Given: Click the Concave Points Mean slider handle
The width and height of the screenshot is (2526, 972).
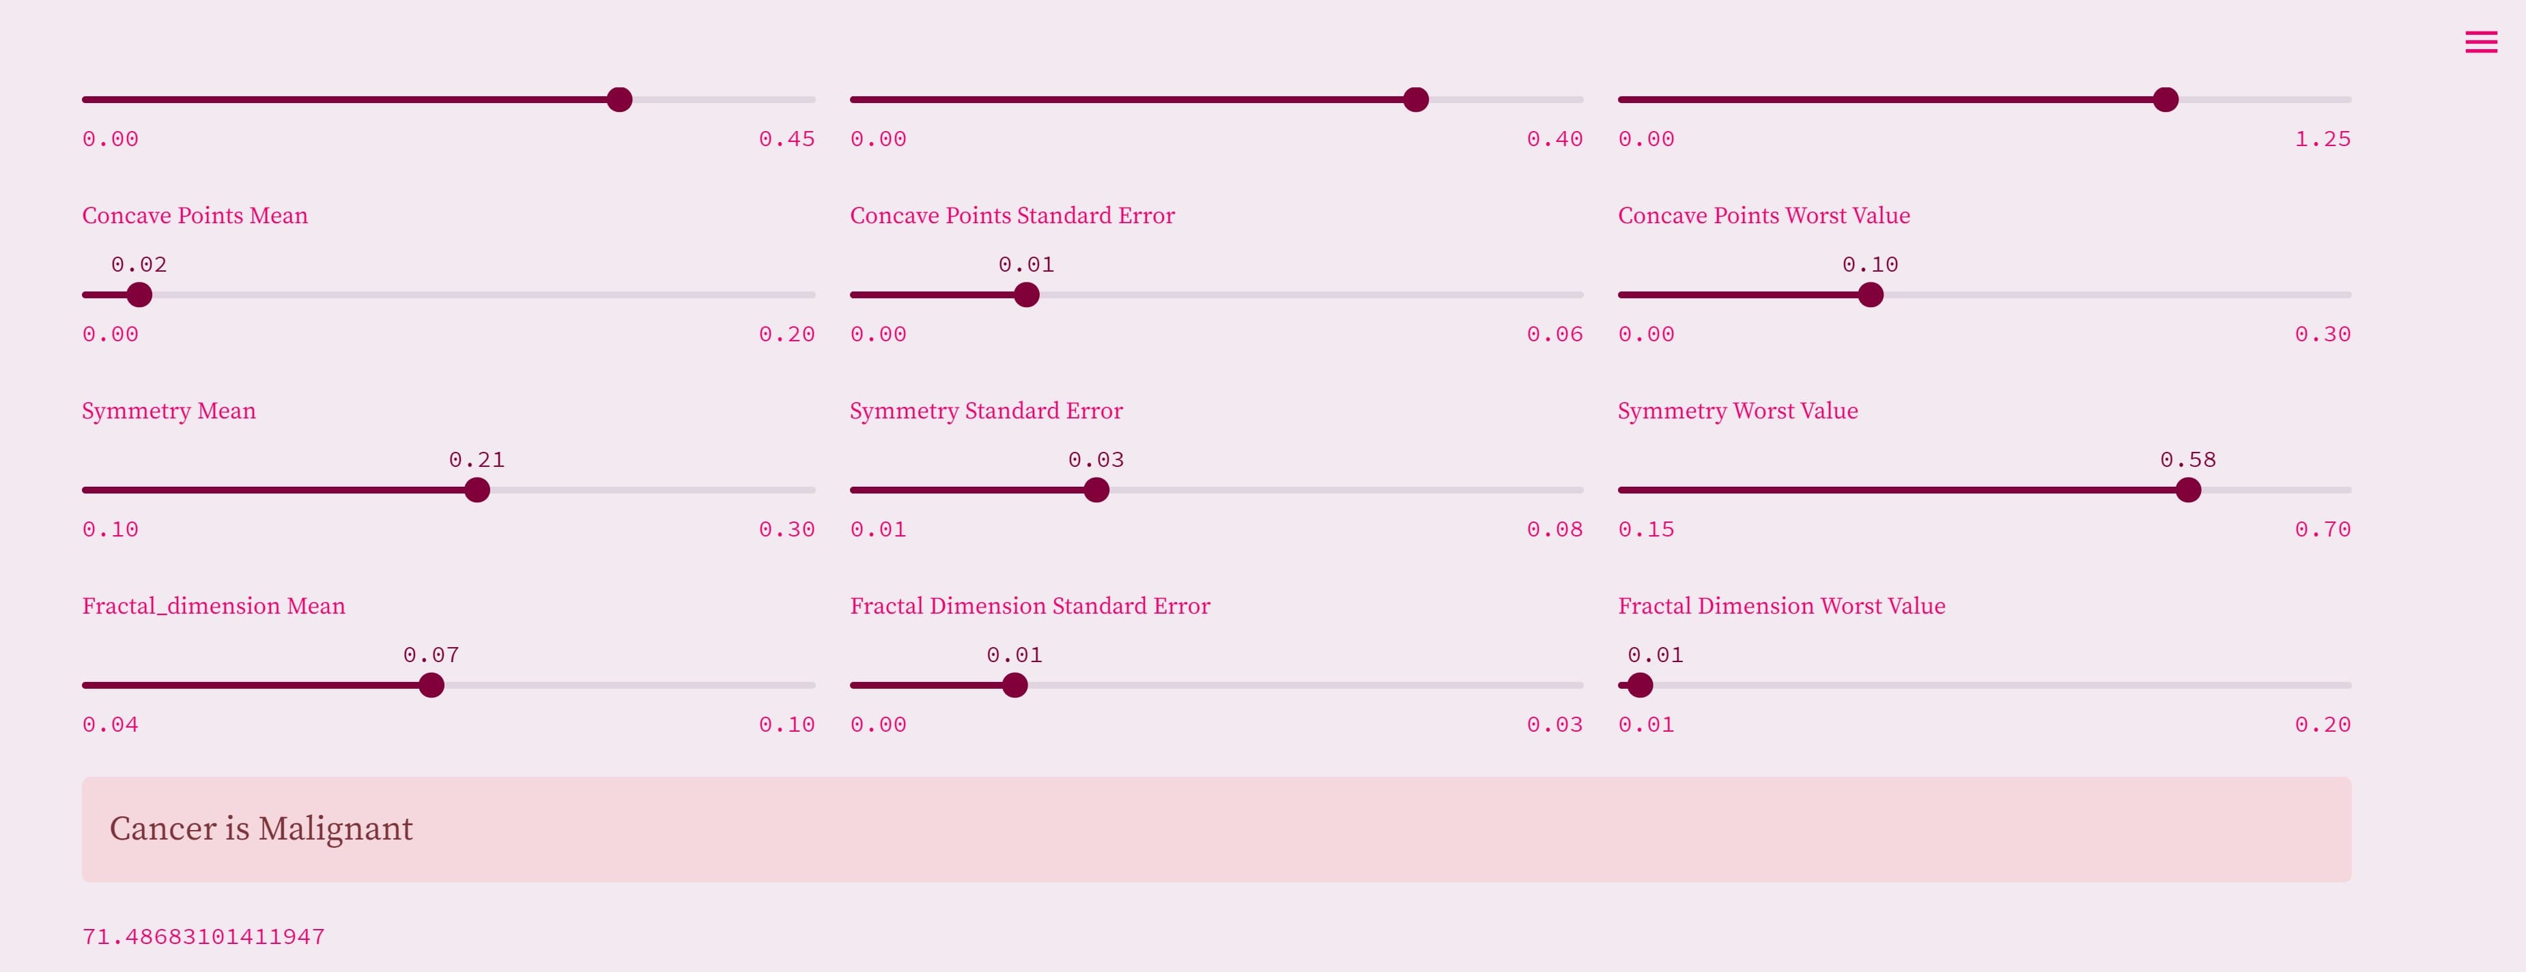Looking at the screenshot, I should click(139, 294).
